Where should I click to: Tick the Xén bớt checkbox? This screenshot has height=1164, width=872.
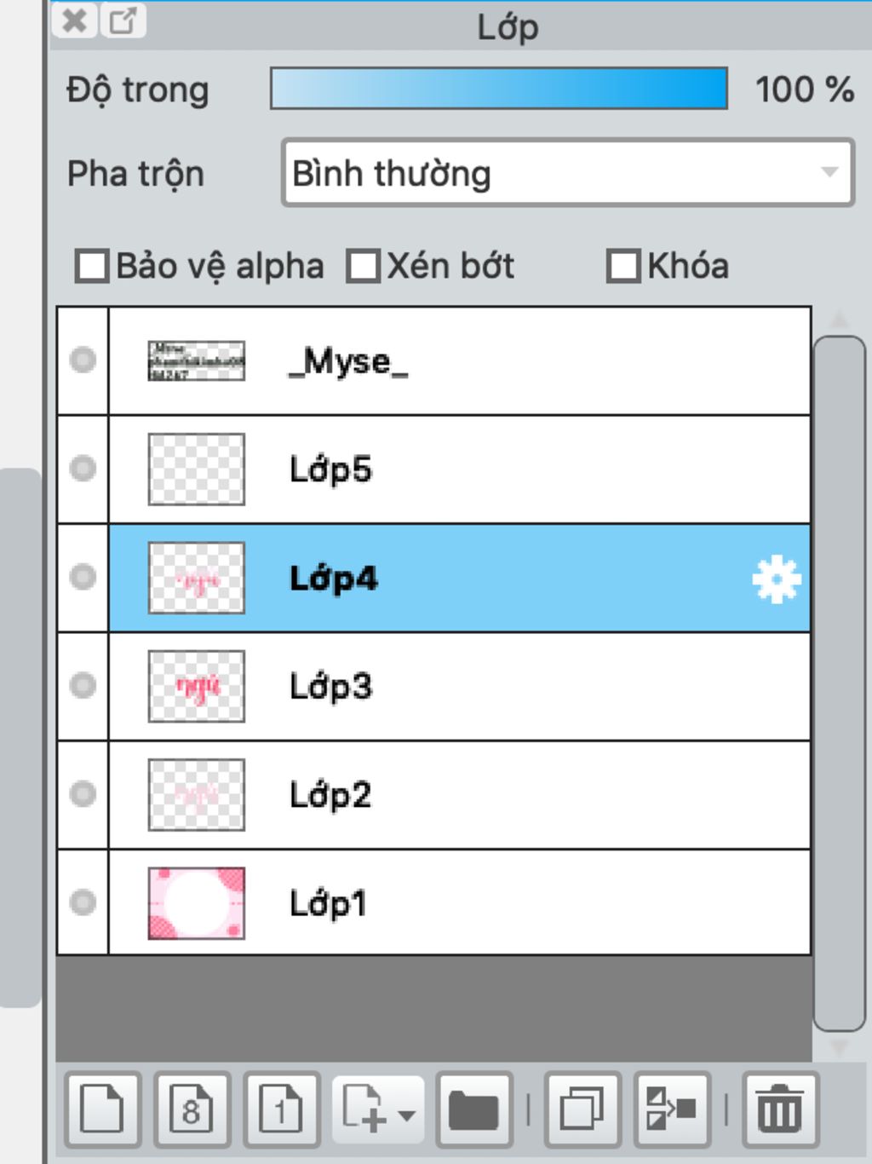[x=364, y=266]
